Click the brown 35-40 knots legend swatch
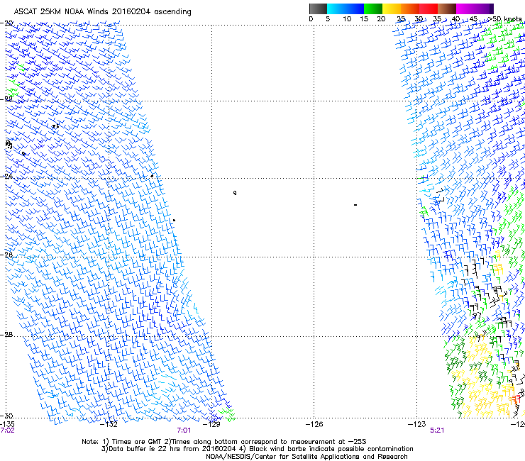This screenshot has height=461, width=525. (x=447, y=9)
